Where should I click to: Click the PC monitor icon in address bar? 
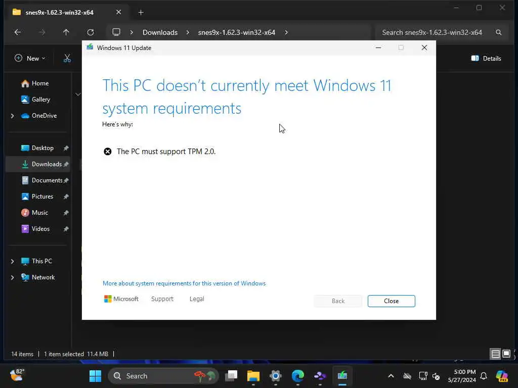(x=116, y=32)
